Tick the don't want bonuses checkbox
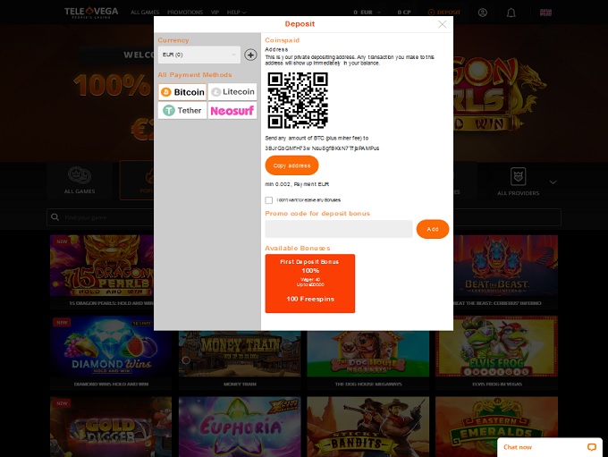The image size is (608, 457). click(x=269, y=200)
